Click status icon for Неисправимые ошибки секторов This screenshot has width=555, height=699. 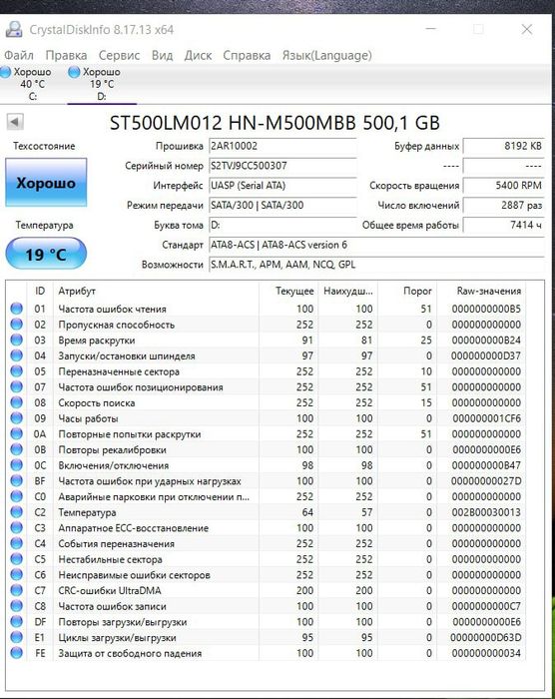coord(17,574)
